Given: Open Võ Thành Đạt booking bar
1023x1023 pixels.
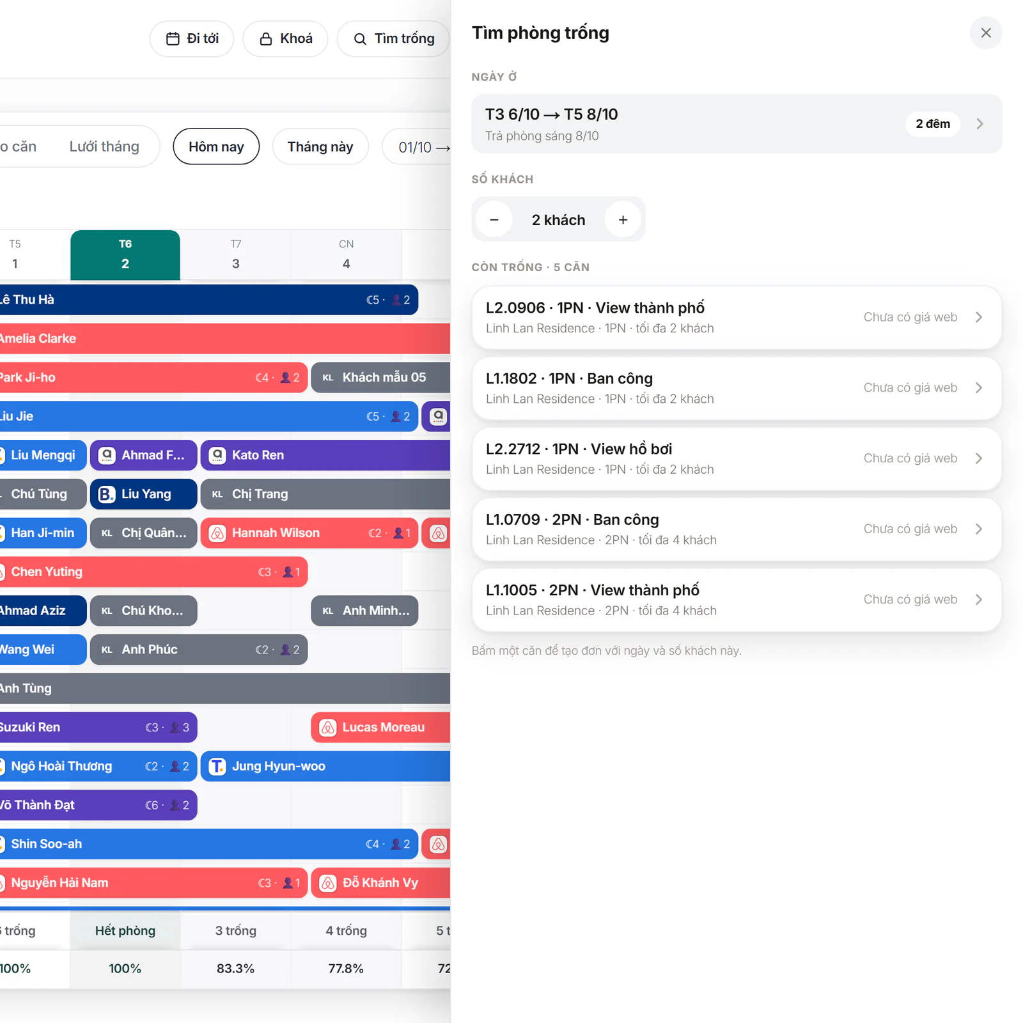Looking at the screenshot, I should coord(98,806).
